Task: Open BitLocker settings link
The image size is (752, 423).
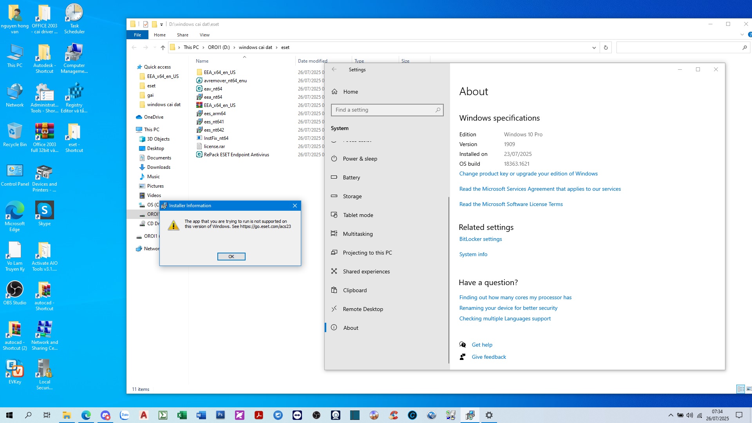Action: pos(480,239)
